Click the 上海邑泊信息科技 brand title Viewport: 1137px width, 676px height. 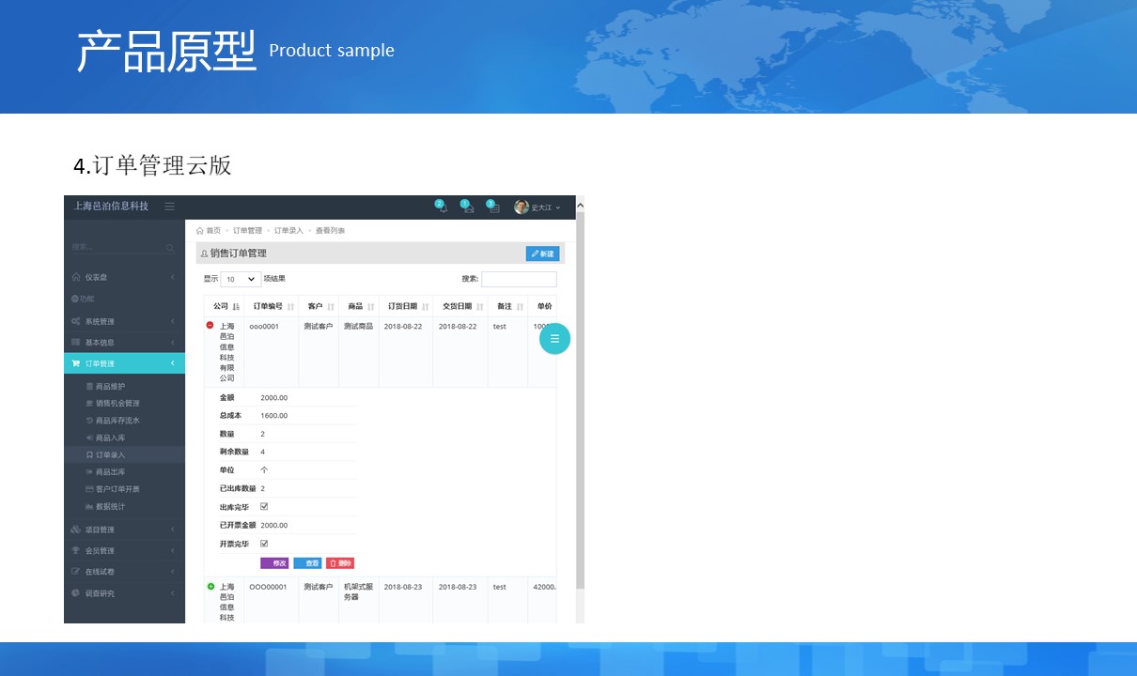pyautogui.click(x=111, y=207)
